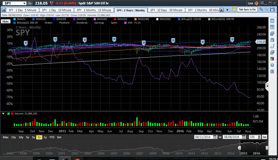Open the chart settings gear icon
Screen dimensions: 278x160
pyautogui.click(x=272, y=65)
